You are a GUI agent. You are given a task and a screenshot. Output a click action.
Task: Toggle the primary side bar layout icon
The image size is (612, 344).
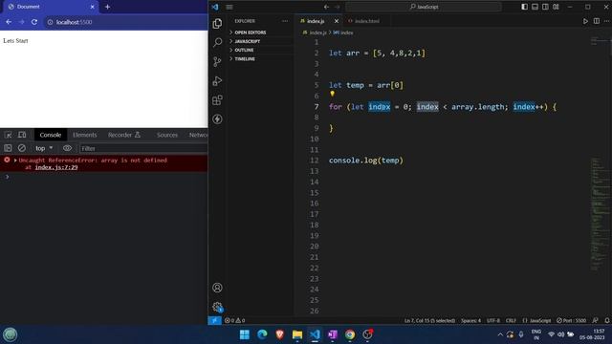[525, 7]
